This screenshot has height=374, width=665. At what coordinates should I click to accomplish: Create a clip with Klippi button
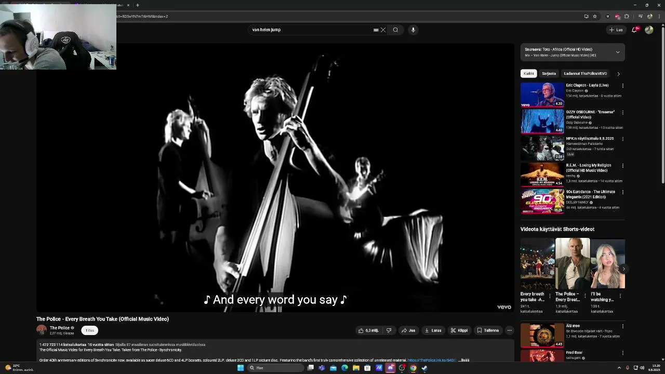(x=459, y=330)
